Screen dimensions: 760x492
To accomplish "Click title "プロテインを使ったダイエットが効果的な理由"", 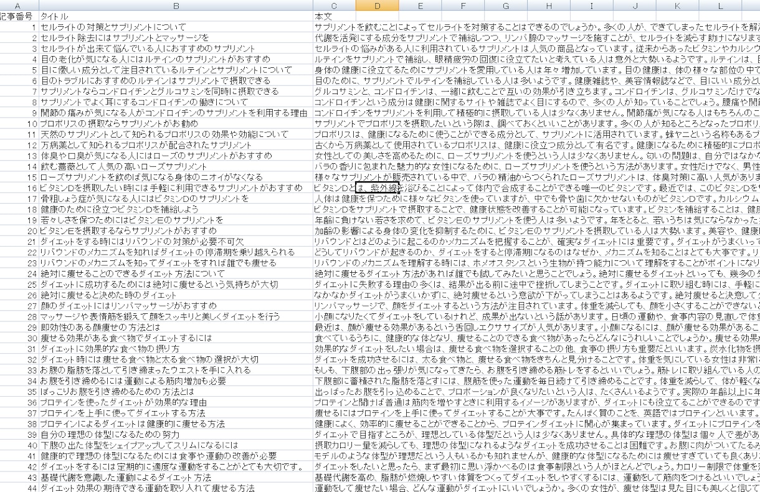I will click(176, 401).
